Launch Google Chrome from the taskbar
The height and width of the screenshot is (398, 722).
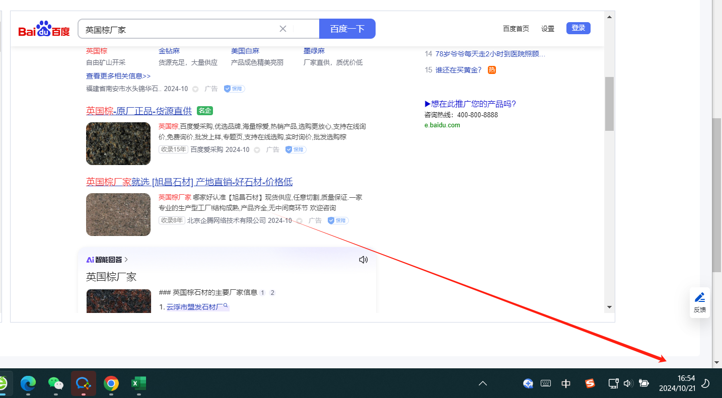pos(111,383)
